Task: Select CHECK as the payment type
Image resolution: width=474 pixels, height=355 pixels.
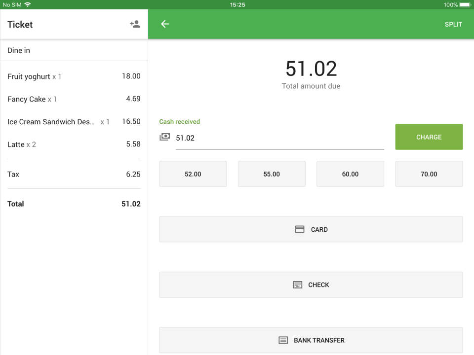Action: tap(310, 284)
